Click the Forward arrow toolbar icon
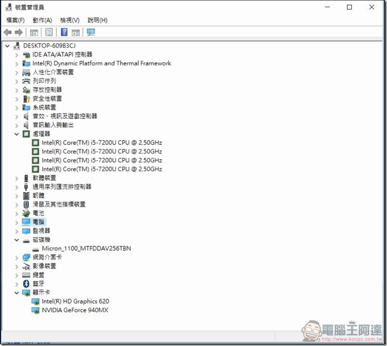Image resolution: width=387 pixels, height=346 pixels. click(x=19, y=32)
